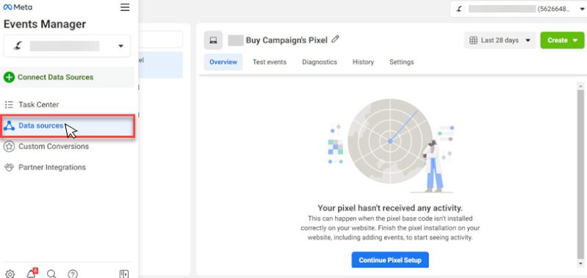Click Continue Pixel Setup button
Image resolution: width=587 pixels, height=278 pixels.
click(389, 260)
